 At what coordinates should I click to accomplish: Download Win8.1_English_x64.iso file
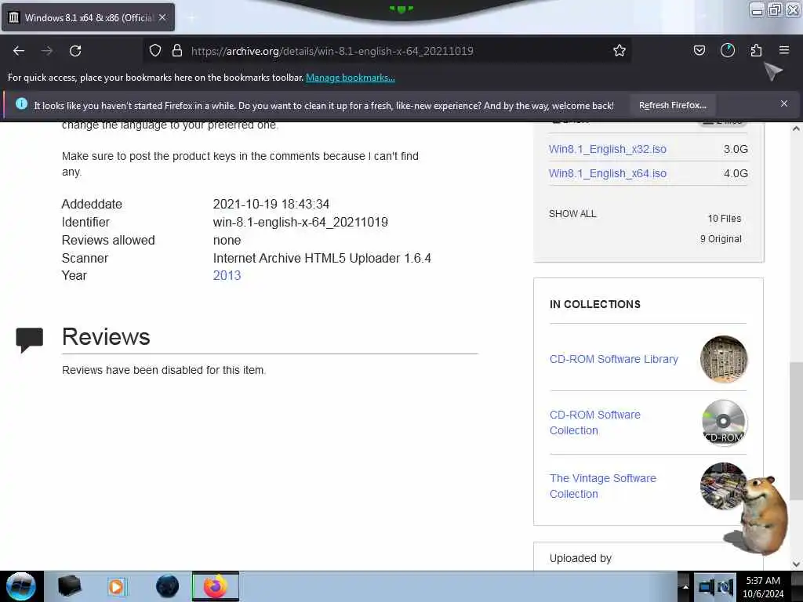pyautogui.click(x=608, y=173)
